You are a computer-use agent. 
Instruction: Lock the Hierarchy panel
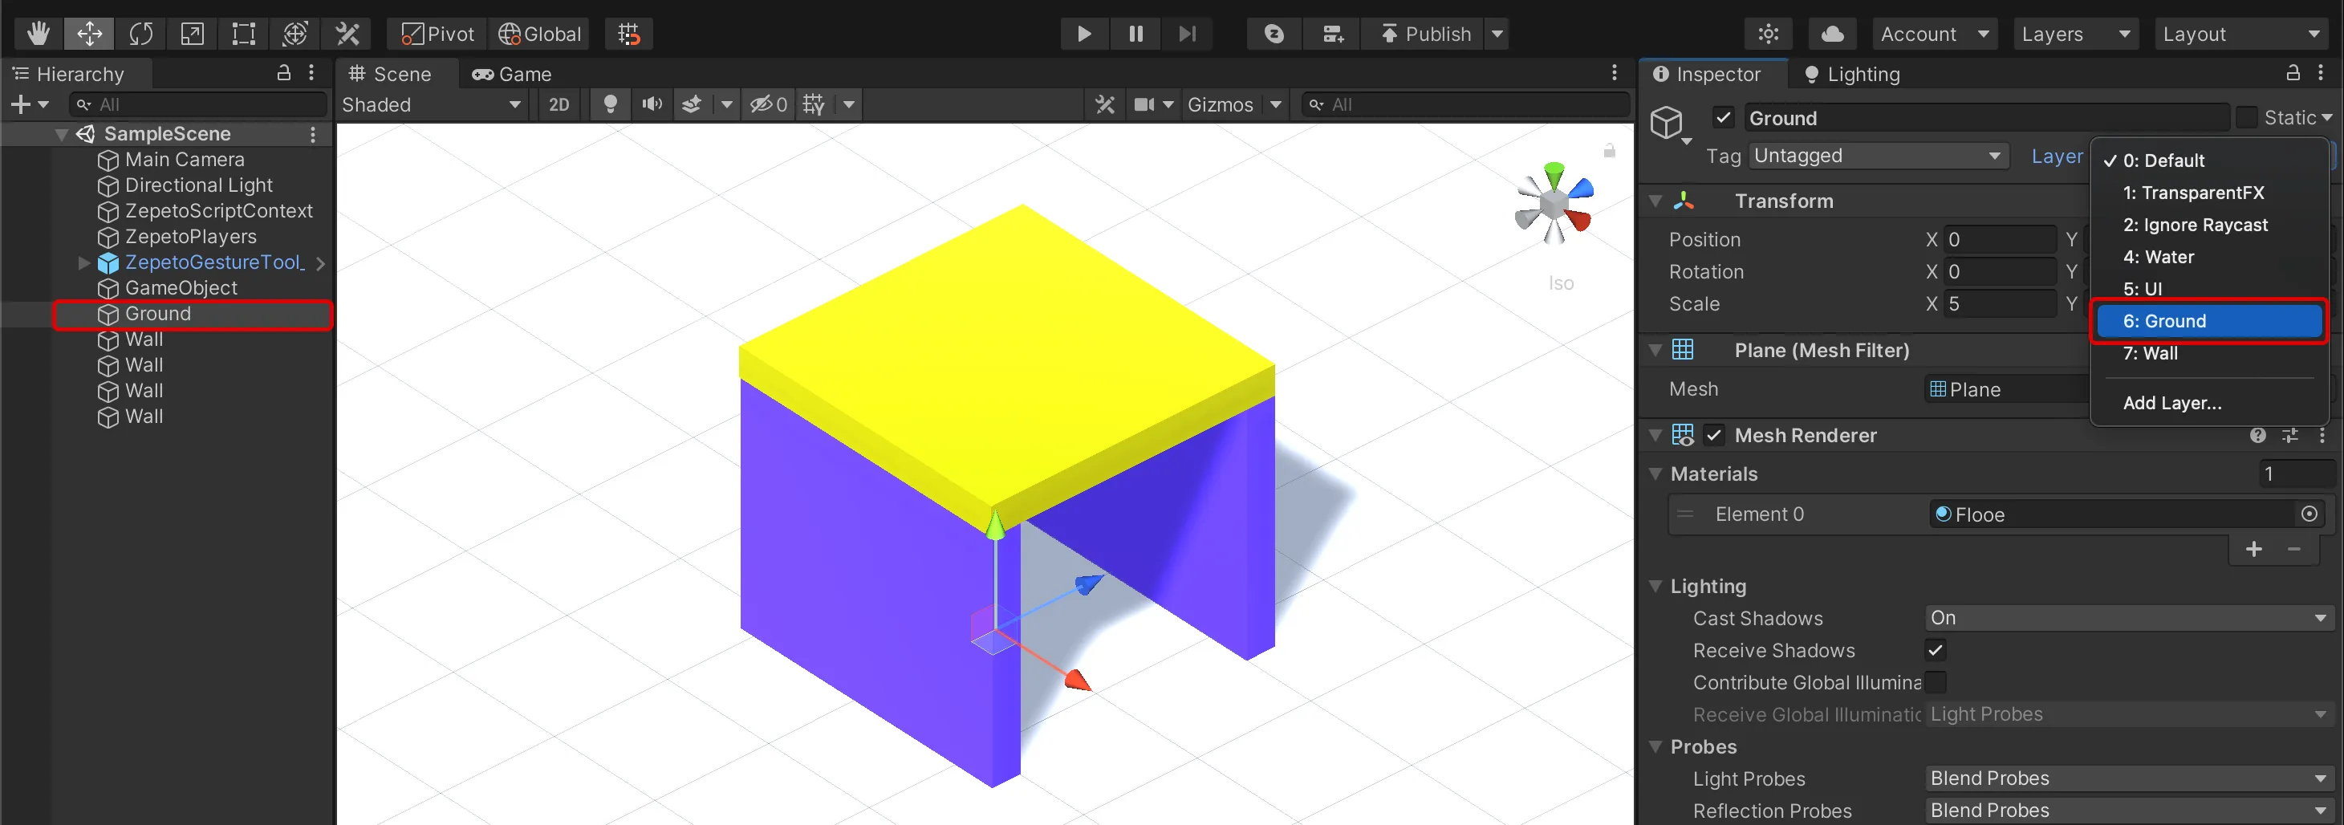click(x=284, y=73)
